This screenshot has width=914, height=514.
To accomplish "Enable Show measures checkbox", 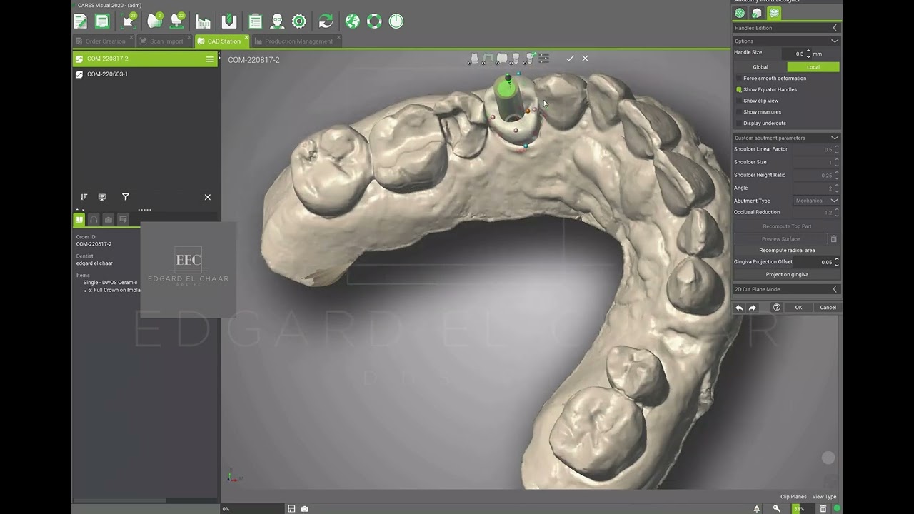I will [x=739, y=112].
